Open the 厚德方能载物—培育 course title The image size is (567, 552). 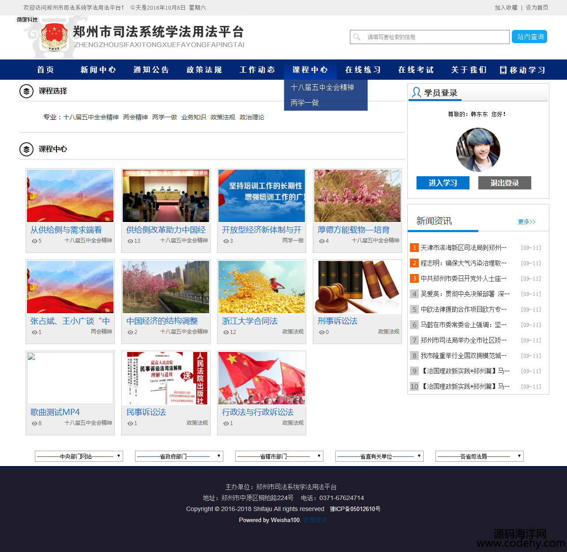coord(353,230)
